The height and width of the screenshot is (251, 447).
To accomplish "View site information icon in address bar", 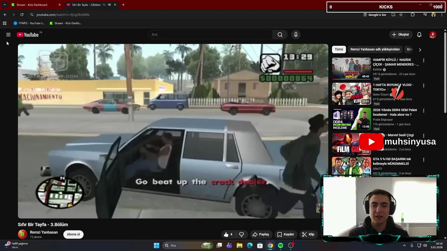I will click(32, 15).
